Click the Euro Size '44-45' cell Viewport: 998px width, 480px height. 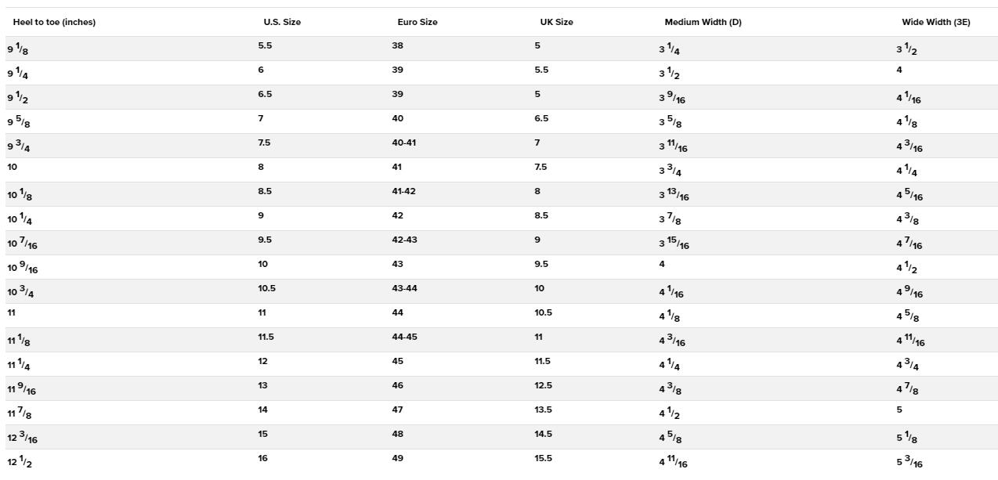[x=404, y=337]
